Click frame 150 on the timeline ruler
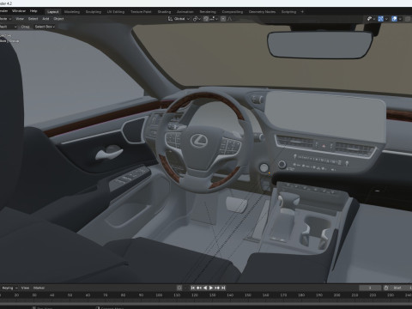Screen dimensions: 412x309 (248, 295)
